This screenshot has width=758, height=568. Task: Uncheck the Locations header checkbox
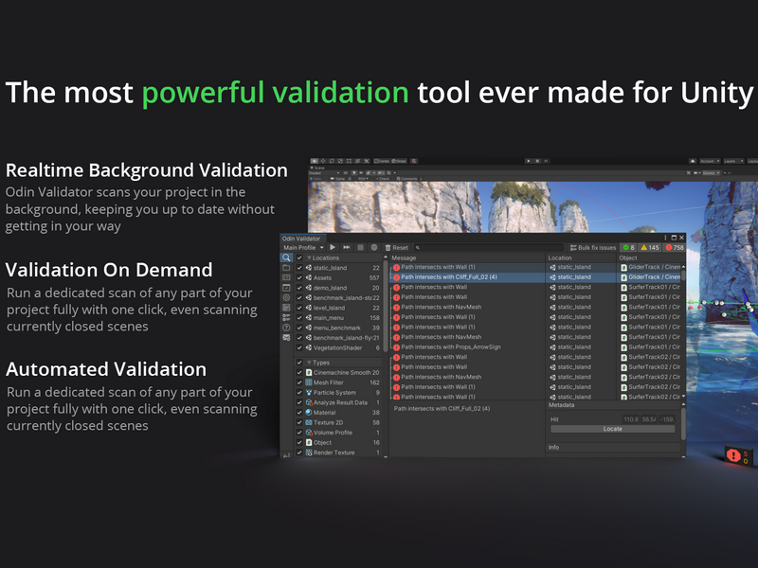click(x=299, y=257)
